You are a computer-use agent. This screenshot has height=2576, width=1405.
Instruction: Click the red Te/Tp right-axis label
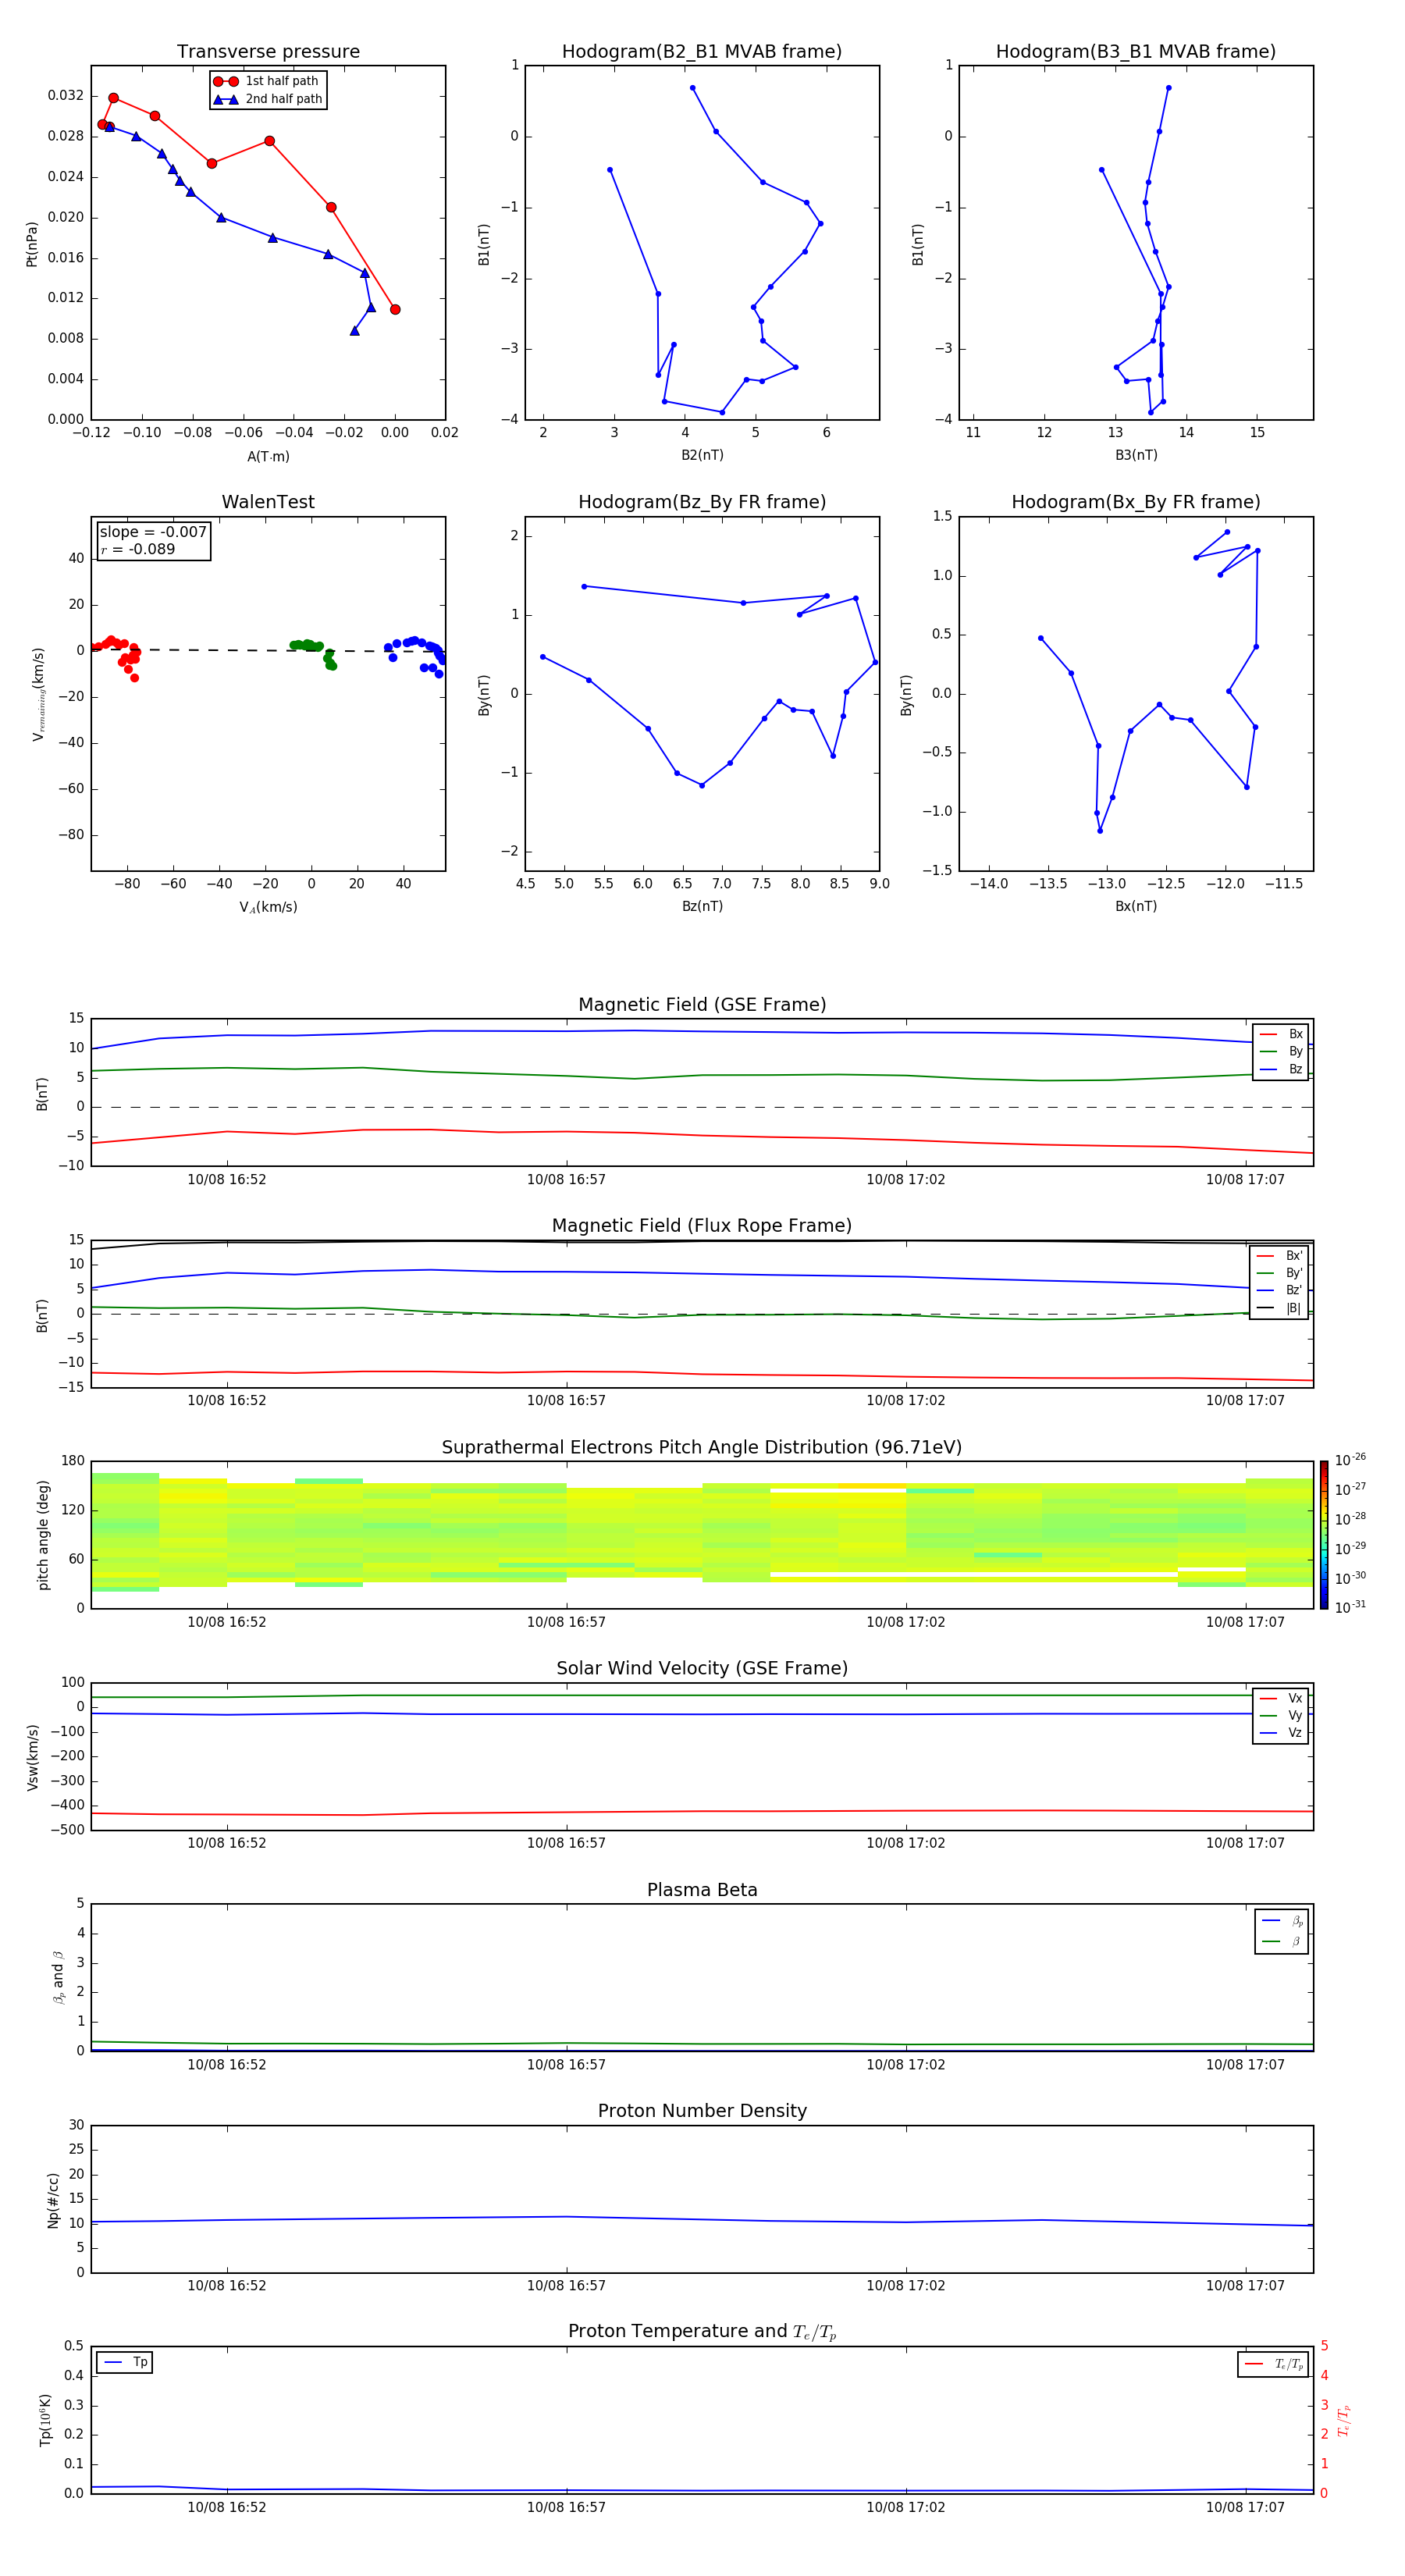[1344, 2420]
